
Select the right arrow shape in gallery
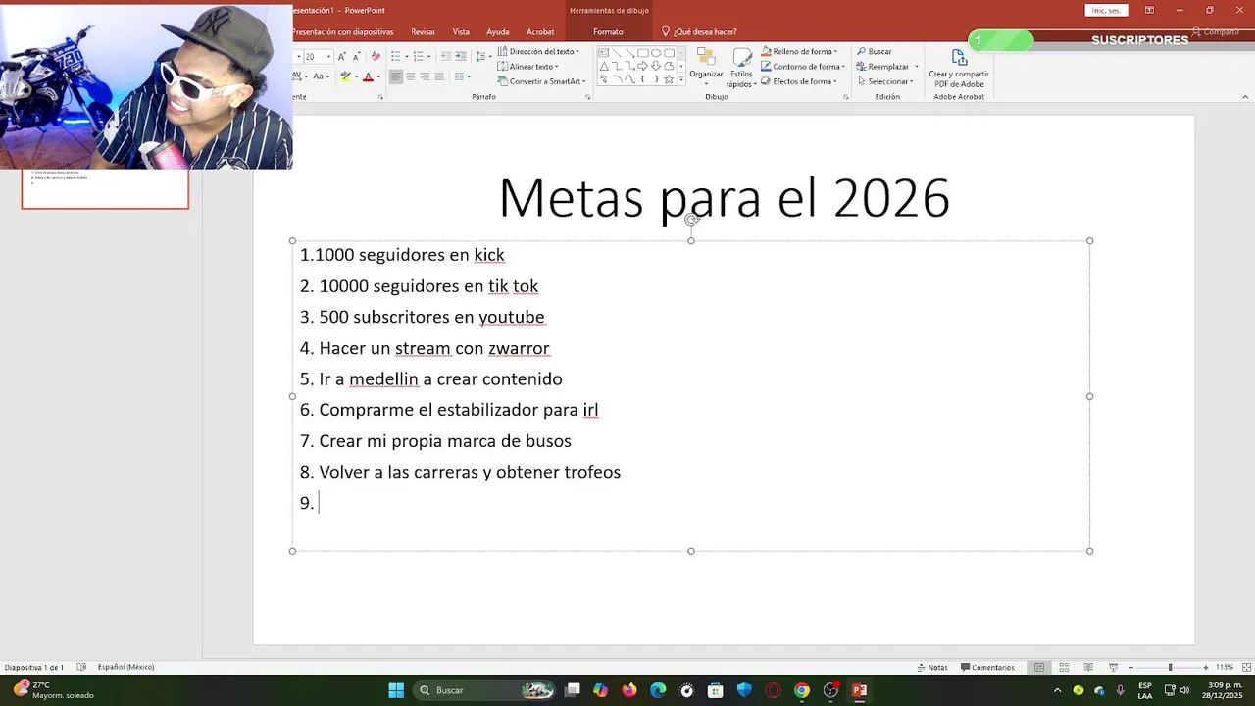coord(642,67)
